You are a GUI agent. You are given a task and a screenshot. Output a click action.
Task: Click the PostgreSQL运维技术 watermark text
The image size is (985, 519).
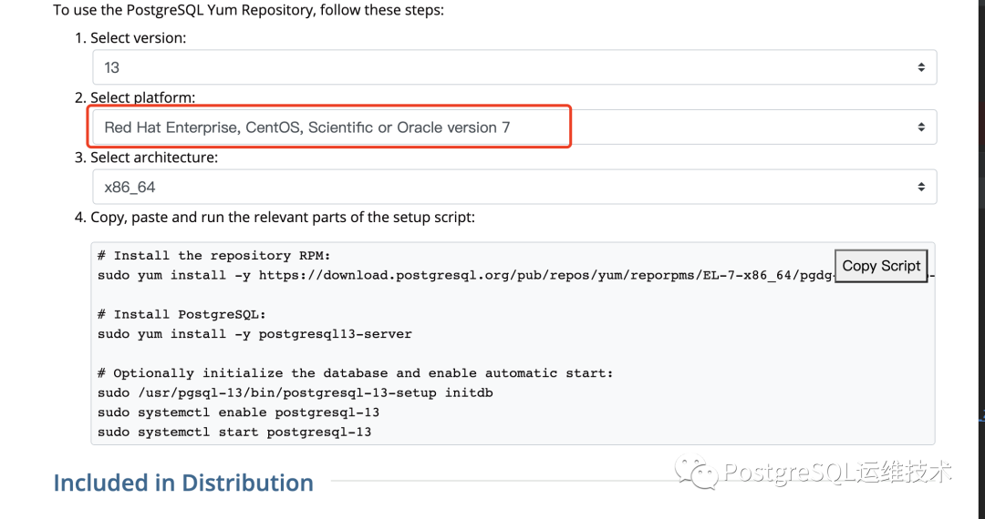tap(838, 472)
